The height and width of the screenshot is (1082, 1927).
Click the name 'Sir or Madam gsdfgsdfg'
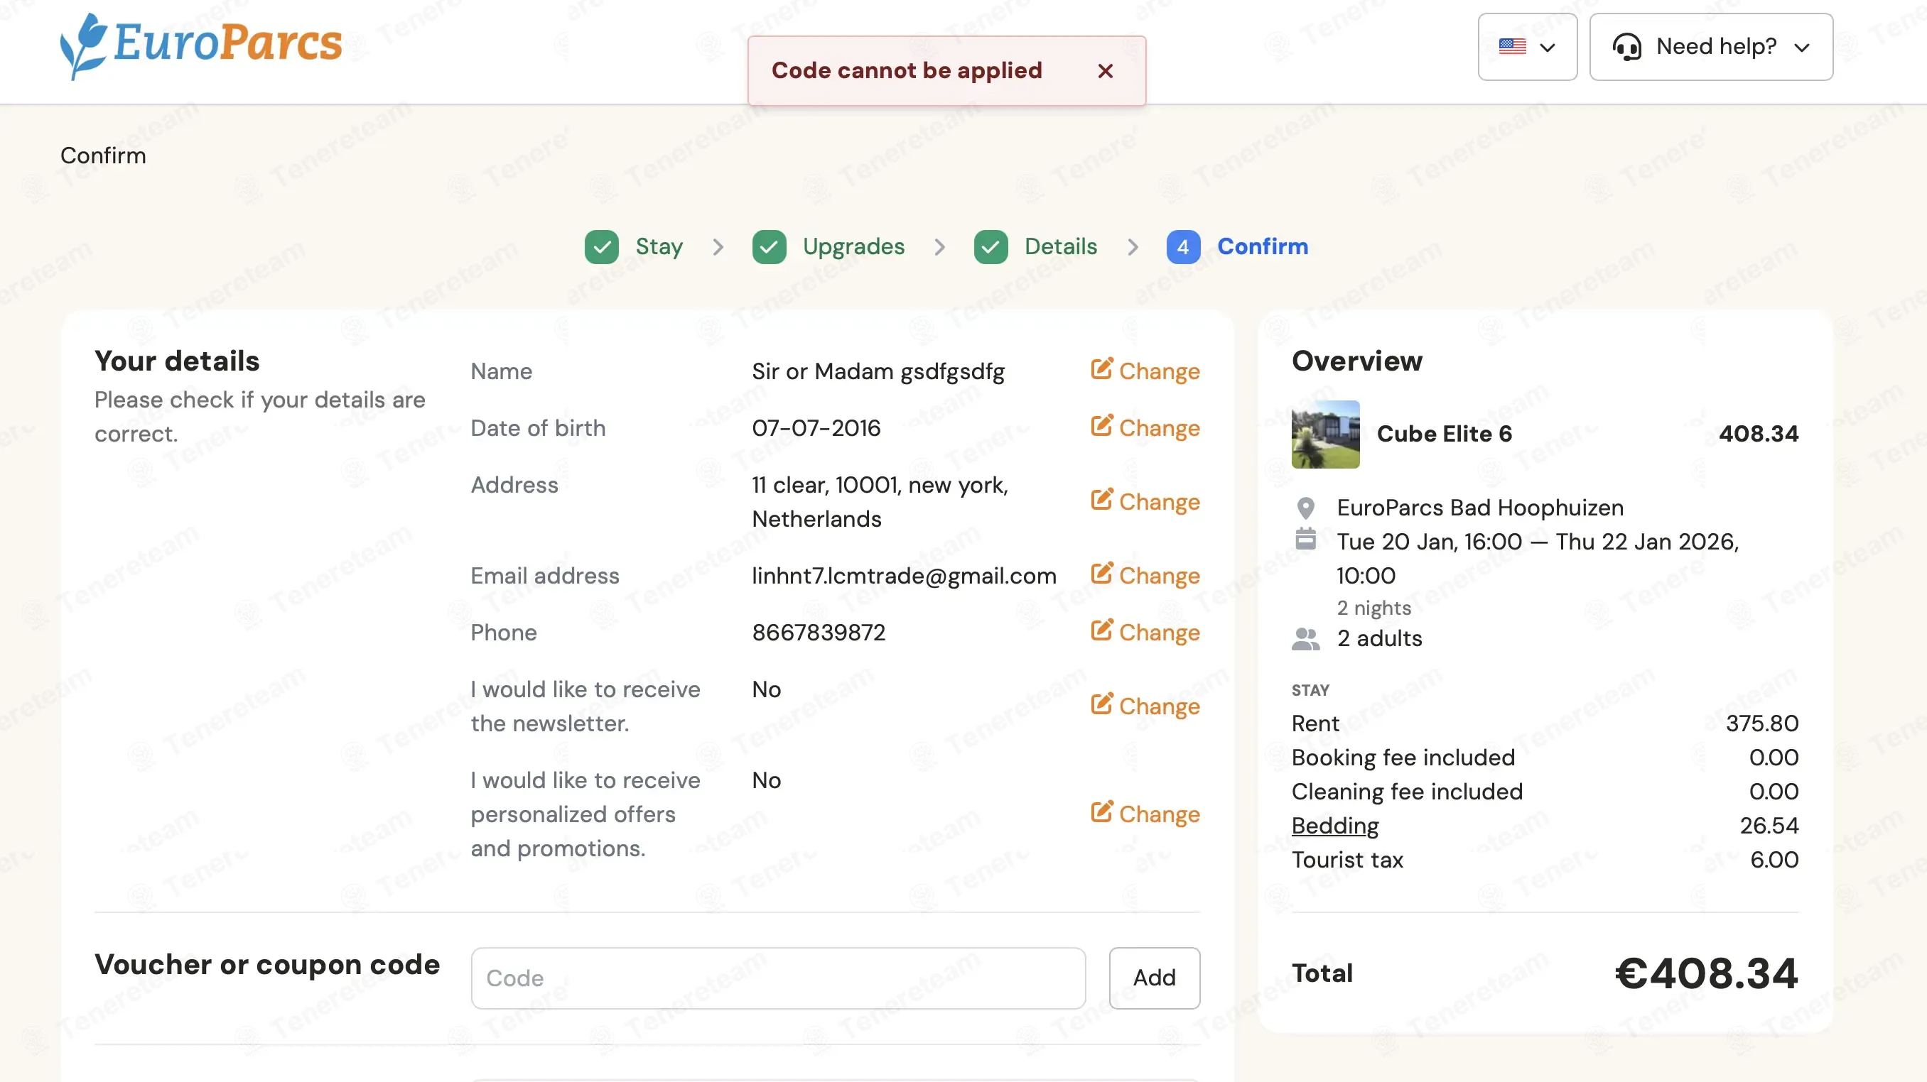[878, 371]
